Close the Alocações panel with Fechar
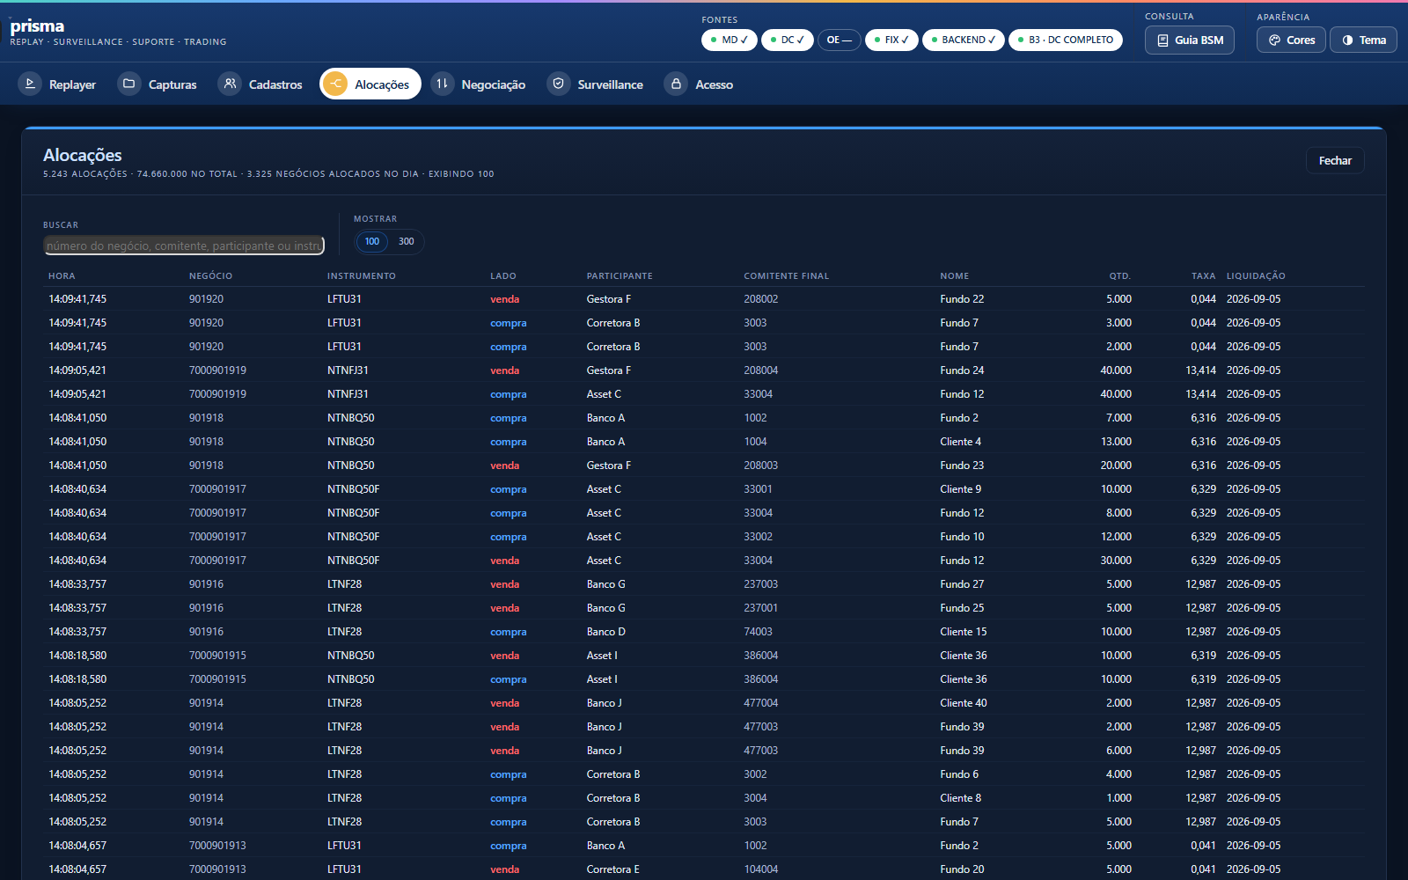 coord(1335,160)
